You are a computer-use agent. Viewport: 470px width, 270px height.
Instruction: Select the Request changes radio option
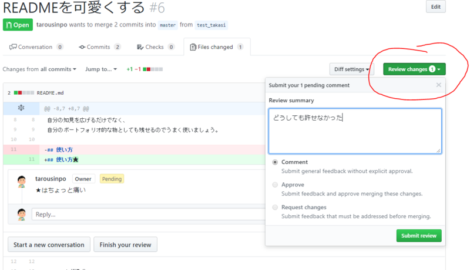[x=275, y=207]
